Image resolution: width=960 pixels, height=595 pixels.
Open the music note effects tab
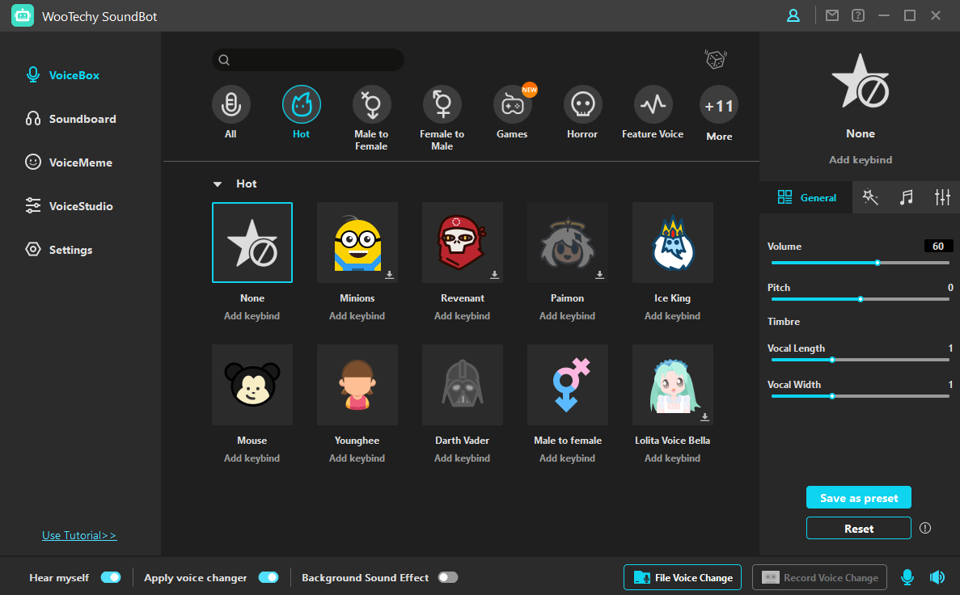coord(906,197)
